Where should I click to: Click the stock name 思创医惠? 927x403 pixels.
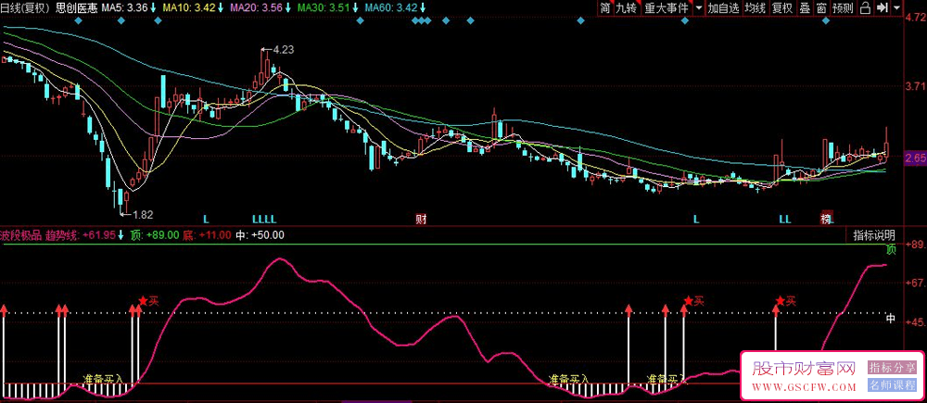coord(76,7)
